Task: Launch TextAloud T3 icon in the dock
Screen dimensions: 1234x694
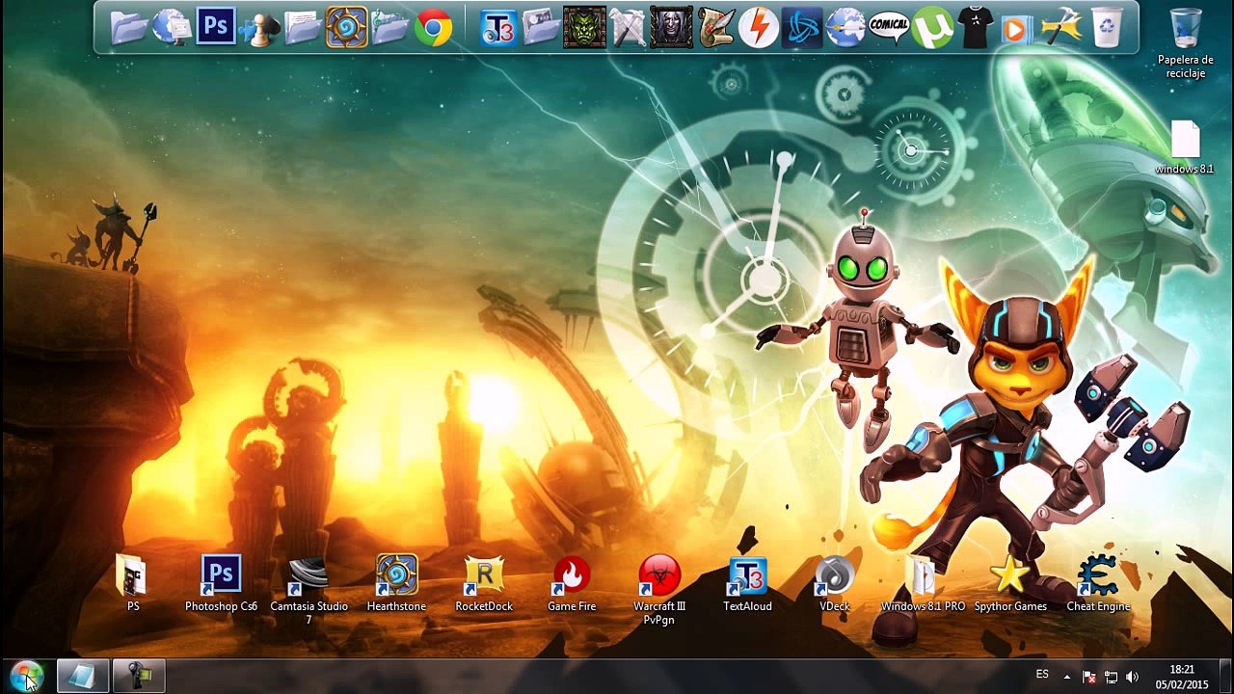Action: (498, 27)
